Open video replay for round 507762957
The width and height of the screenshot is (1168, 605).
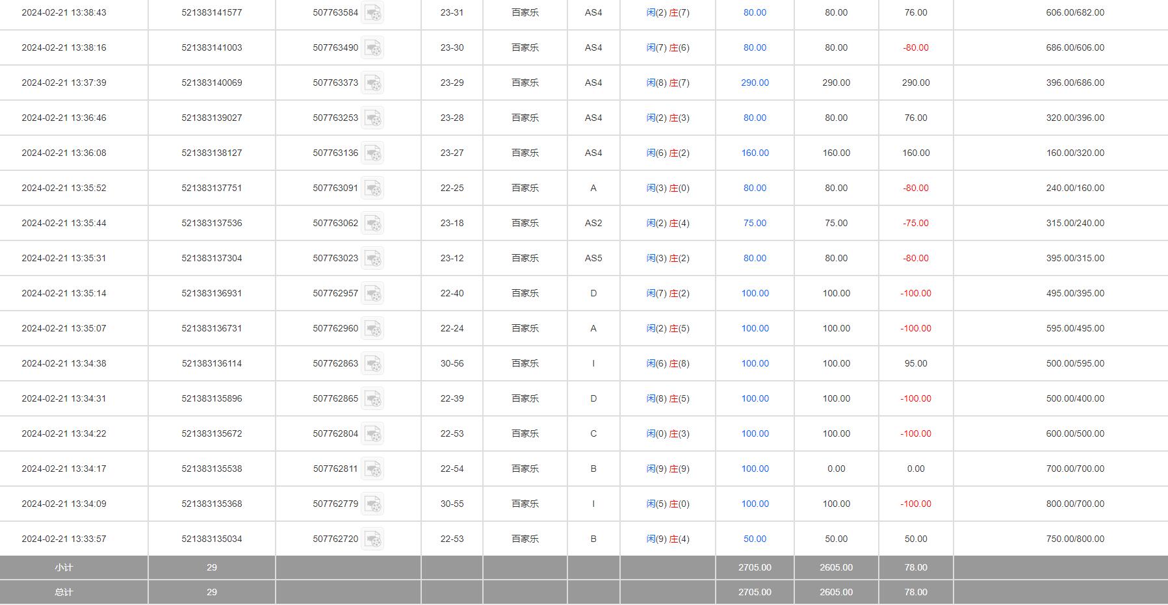(x=372, y=294)
